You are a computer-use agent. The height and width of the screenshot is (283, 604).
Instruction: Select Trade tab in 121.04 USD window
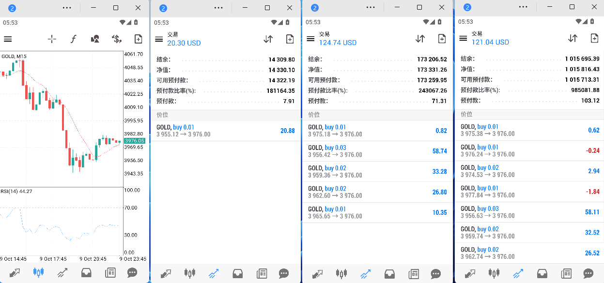click(x=518, y=274)
